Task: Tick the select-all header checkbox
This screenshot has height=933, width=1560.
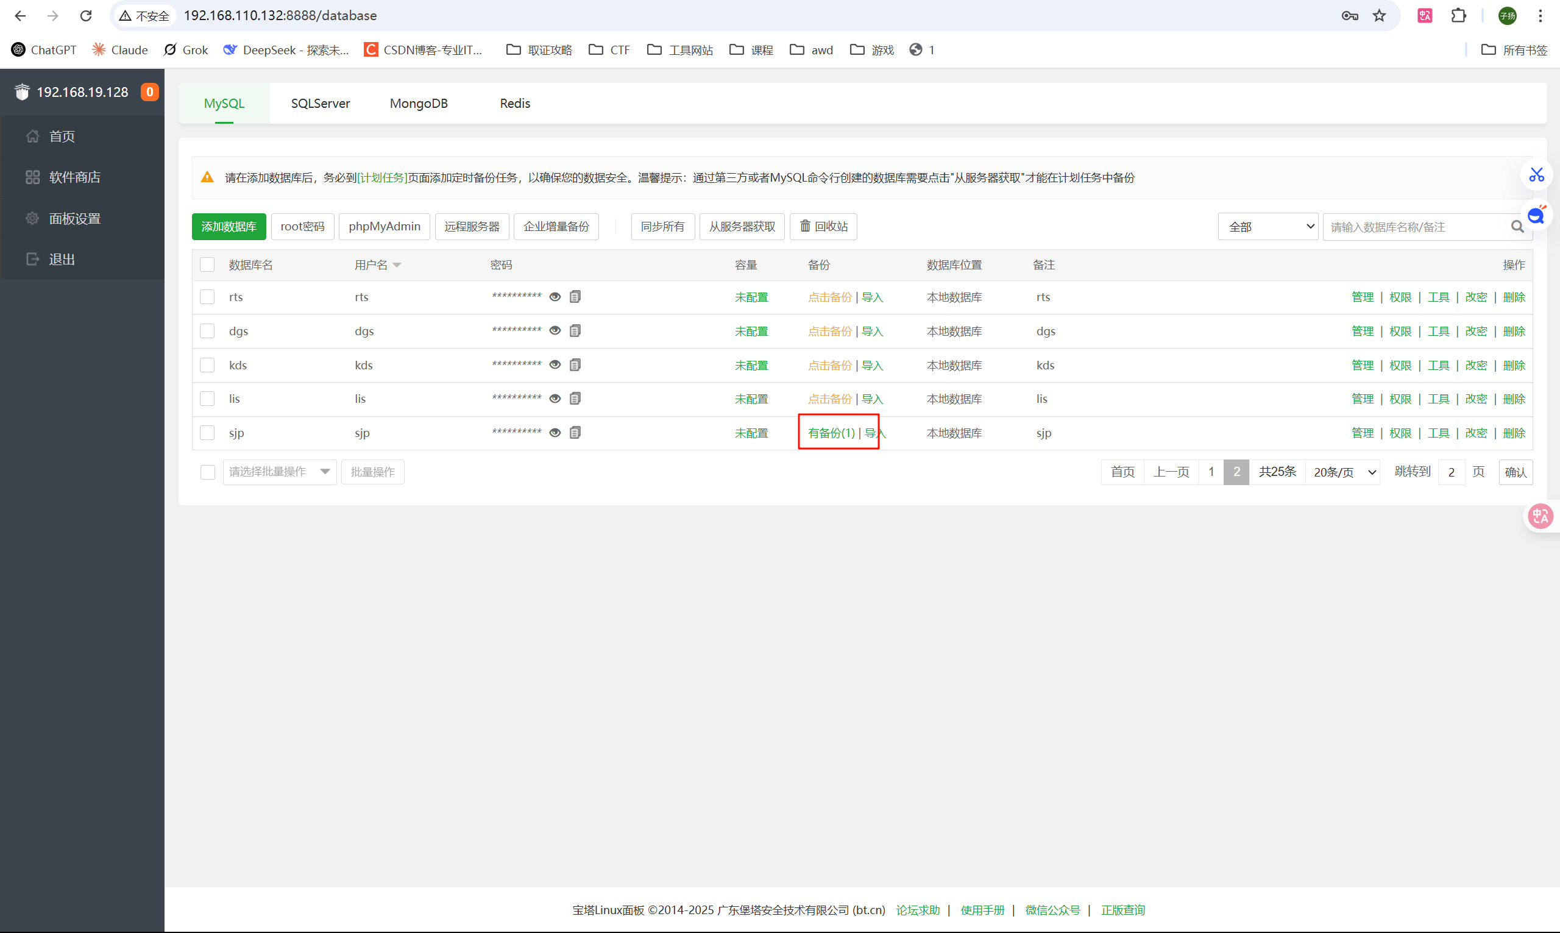Action: pyautogui.click(x=207, y=264)
